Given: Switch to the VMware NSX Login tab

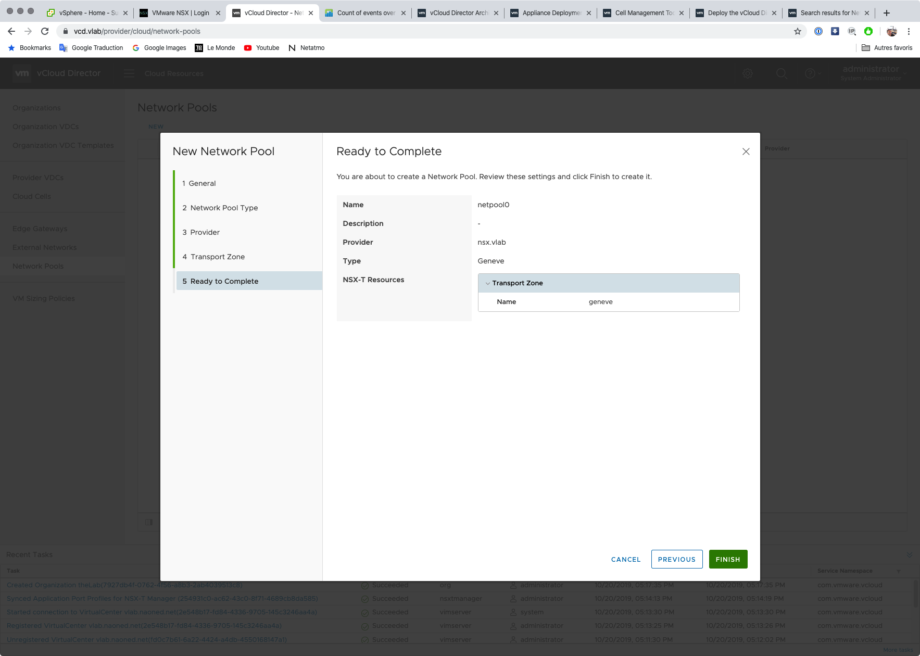Looking at the screenshot, I should point(180,13).
